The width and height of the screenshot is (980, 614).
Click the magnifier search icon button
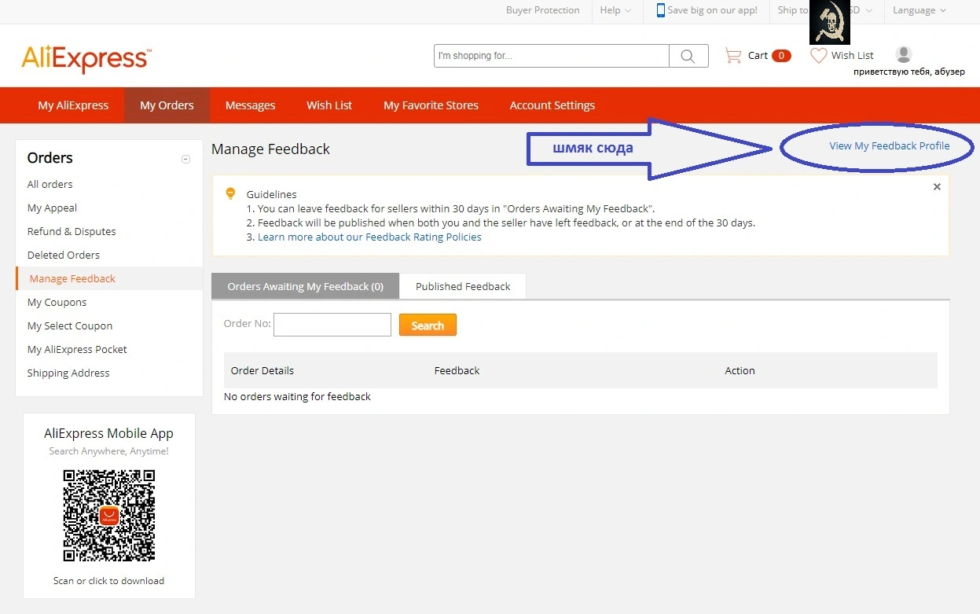688,56
